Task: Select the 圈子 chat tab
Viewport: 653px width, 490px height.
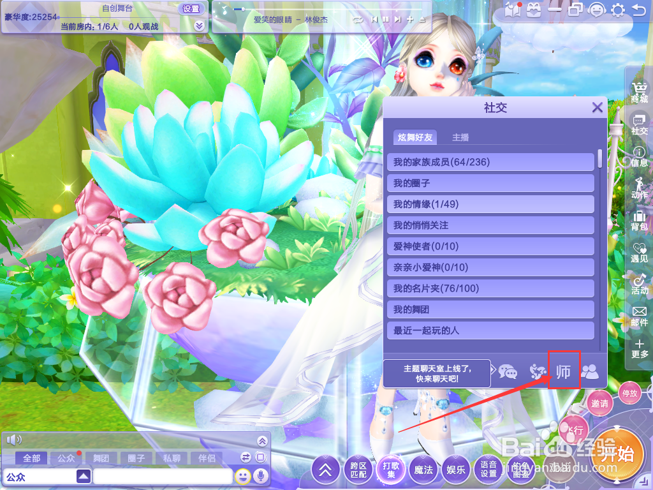Action: click(x=136, y=458)
